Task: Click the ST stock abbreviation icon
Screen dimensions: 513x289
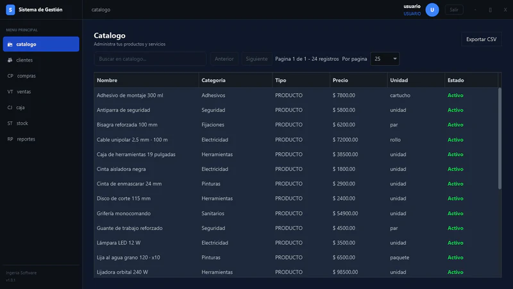Action: 10,123
